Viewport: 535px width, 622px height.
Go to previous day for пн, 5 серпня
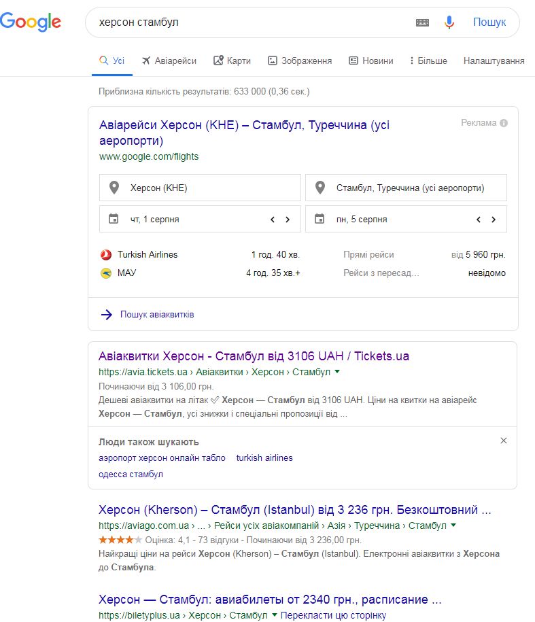coord(479,220)
